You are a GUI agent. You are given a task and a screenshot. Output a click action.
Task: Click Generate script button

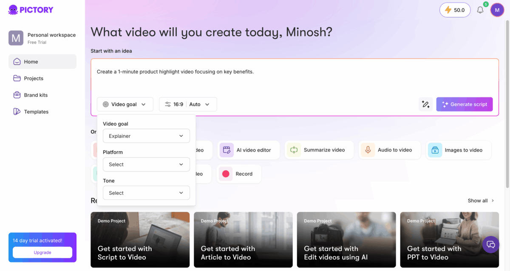coord(465,104)
